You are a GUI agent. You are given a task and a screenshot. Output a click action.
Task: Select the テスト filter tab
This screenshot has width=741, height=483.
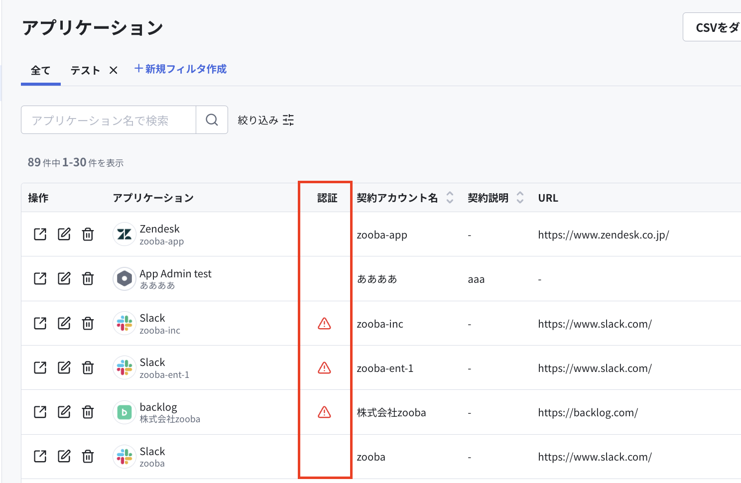[x=85, y=71]
